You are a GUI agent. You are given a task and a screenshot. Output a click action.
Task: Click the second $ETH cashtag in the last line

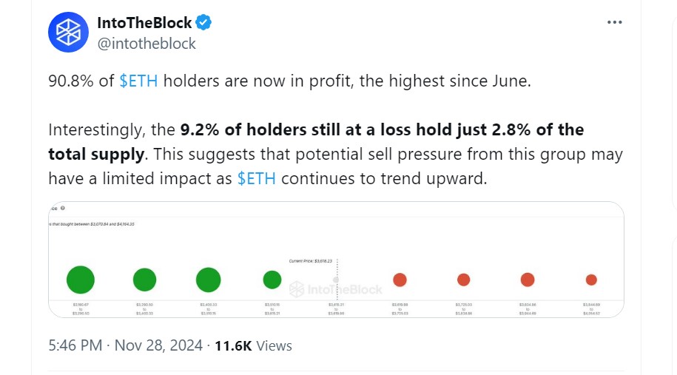coord(257,179)
